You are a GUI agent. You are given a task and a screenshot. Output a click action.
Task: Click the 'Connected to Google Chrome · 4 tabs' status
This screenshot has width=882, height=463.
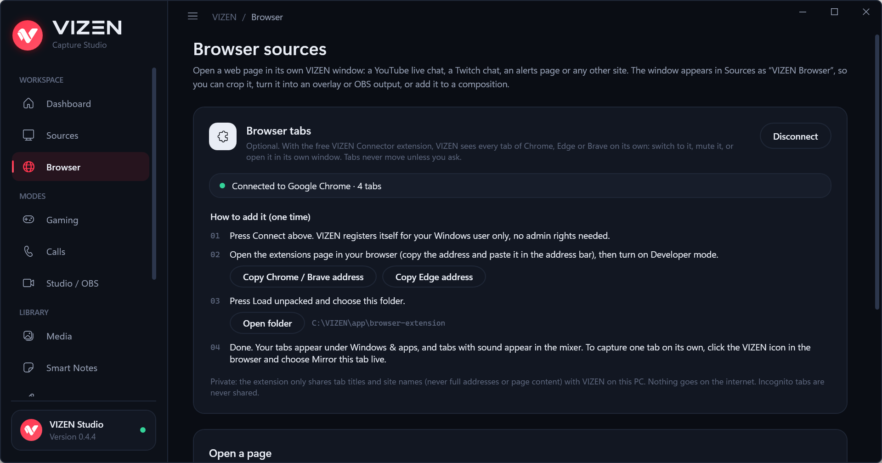click(520, 186)
